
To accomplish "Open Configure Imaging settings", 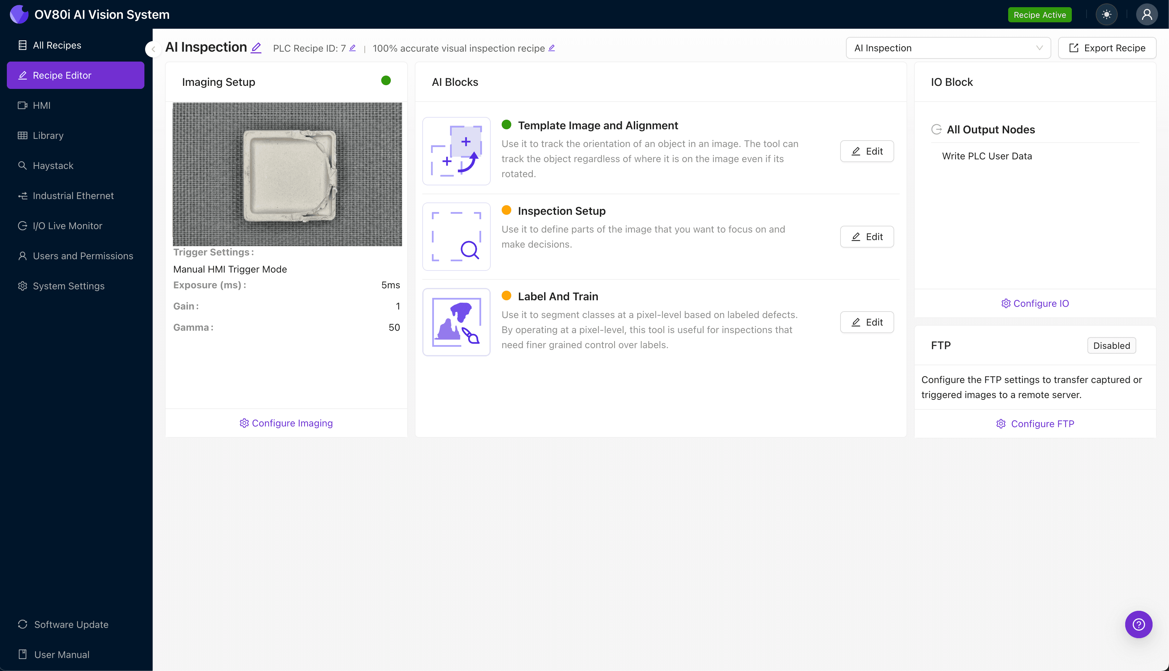I will (x=286, y=423).
